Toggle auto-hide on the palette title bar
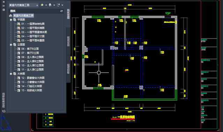223x132 pixels. (4, 6)
